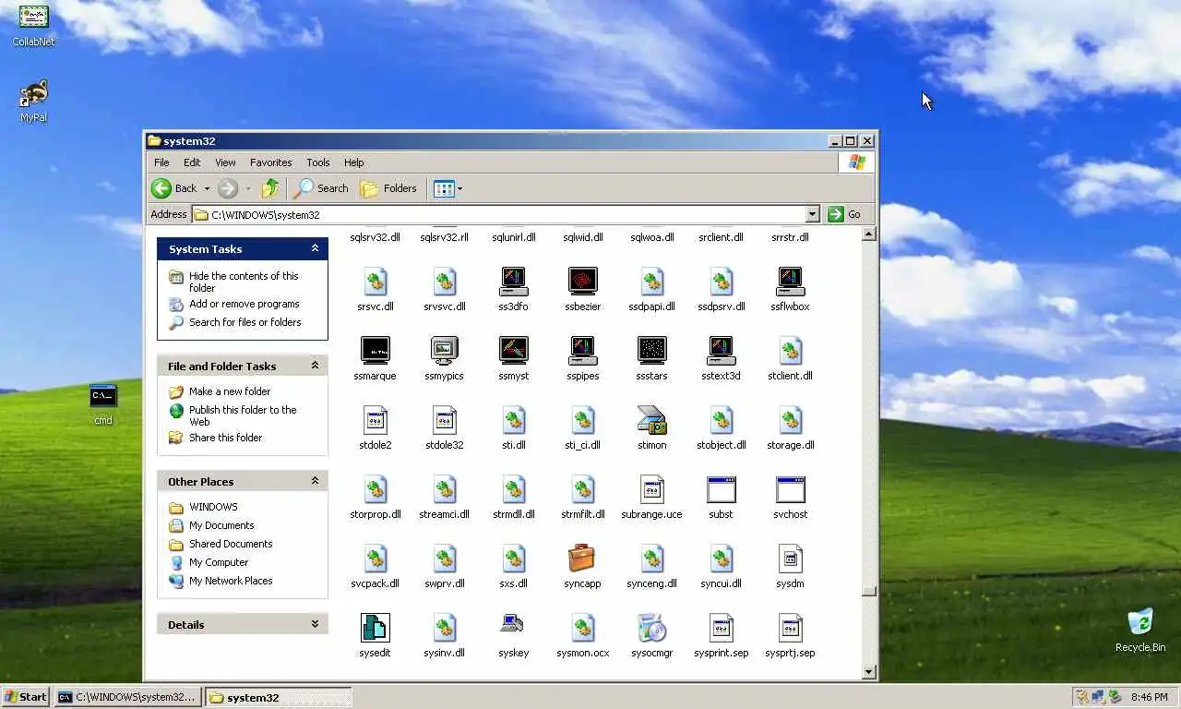Open the File menu
The height and width of the screenshot is (709, 1181).
(x=161, y=162)
